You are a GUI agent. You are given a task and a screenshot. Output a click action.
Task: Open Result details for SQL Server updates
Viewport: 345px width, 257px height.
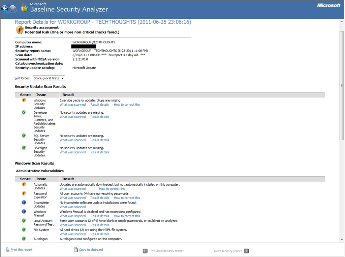(x=100, y=140)
